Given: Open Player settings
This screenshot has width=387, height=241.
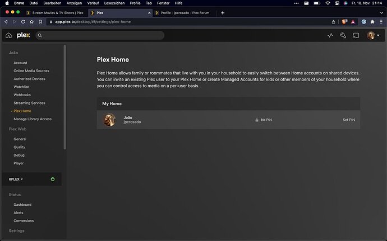Looking at the screenshot, I should point(19,163).
